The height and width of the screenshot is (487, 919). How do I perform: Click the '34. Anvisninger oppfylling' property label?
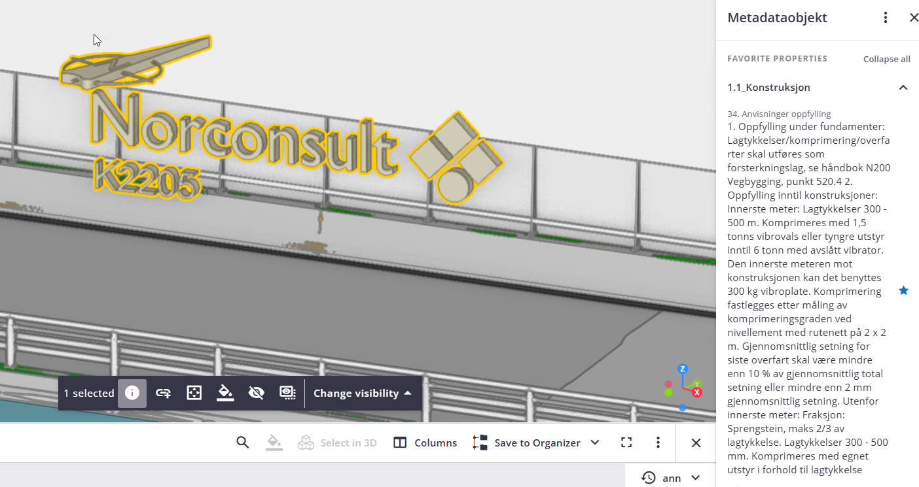pyautogui.click(x=779, y=114)
